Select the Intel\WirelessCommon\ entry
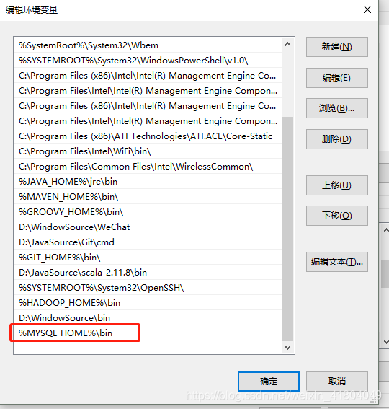Screen dimensions: 389x409 tap(148, 167)
